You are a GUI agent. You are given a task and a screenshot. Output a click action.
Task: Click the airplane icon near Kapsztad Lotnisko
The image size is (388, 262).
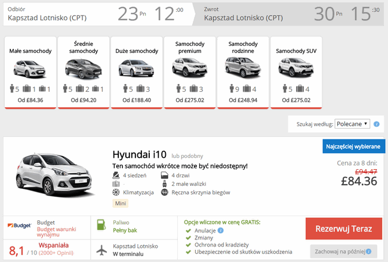[x=101, y=251]
